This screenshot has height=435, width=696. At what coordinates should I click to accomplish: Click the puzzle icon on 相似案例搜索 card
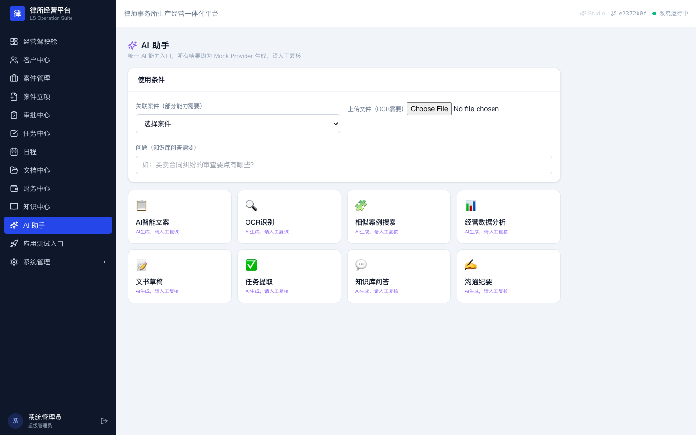point(361,205)
